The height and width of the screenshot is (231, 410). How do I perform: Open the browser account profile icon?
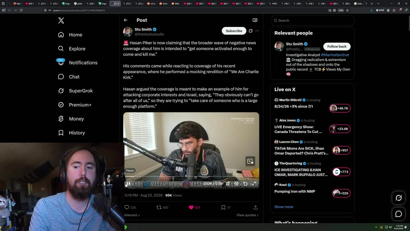(x=388, y=10)
